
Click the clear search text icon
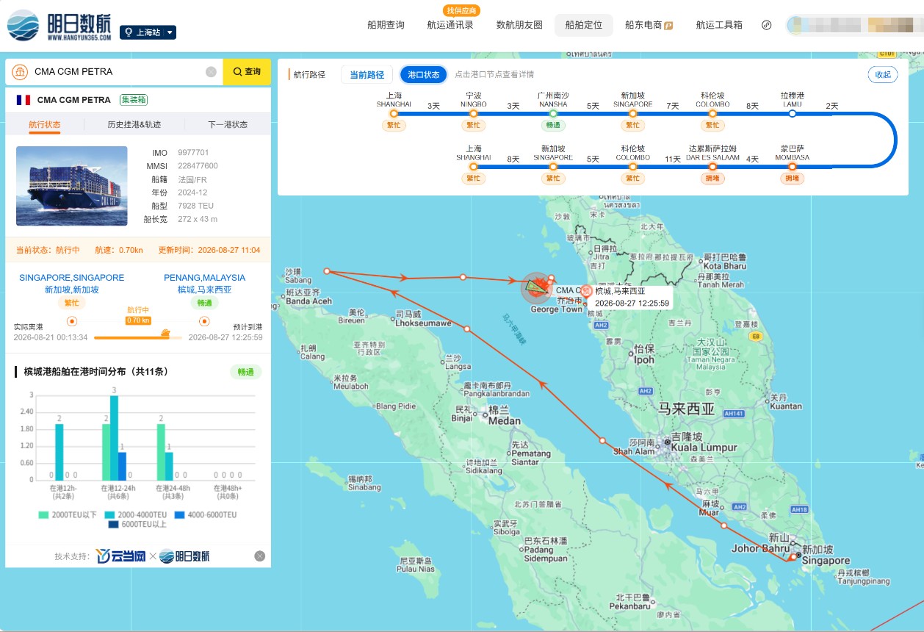(211, 72)
